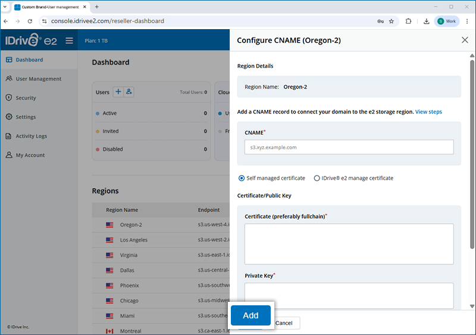
Task: Click the Virginia region name
Action: pos(129,255)
